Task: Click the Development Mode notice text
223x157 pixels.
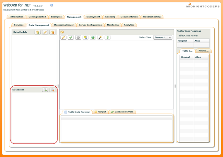Action: [23, 10]
